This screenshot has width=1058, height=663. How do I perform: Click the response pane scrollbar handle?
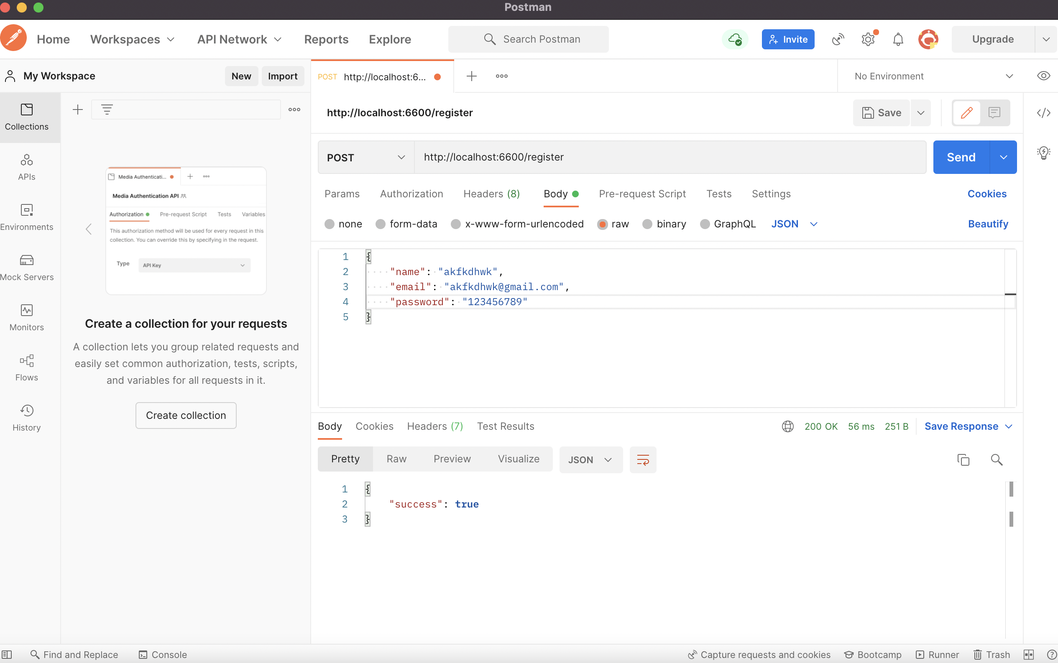1011,489
